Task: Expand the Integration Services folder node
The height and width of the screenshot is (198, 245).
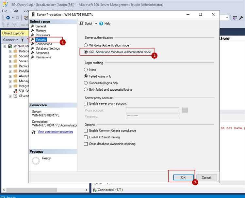Action: click(10, 86)
